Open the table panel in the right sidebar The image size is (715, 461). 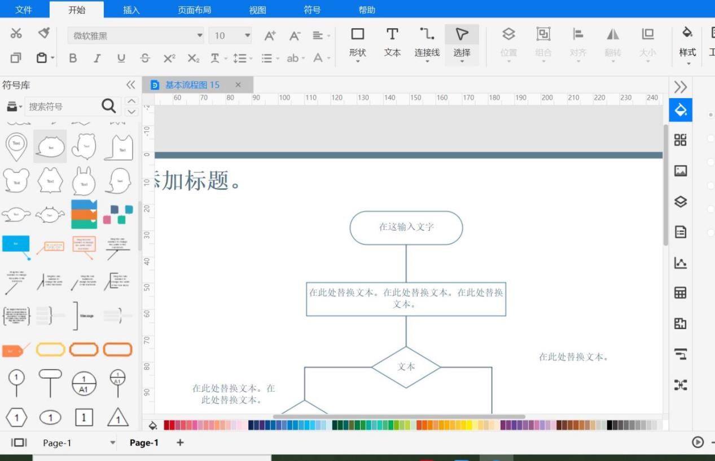(680, 292)
